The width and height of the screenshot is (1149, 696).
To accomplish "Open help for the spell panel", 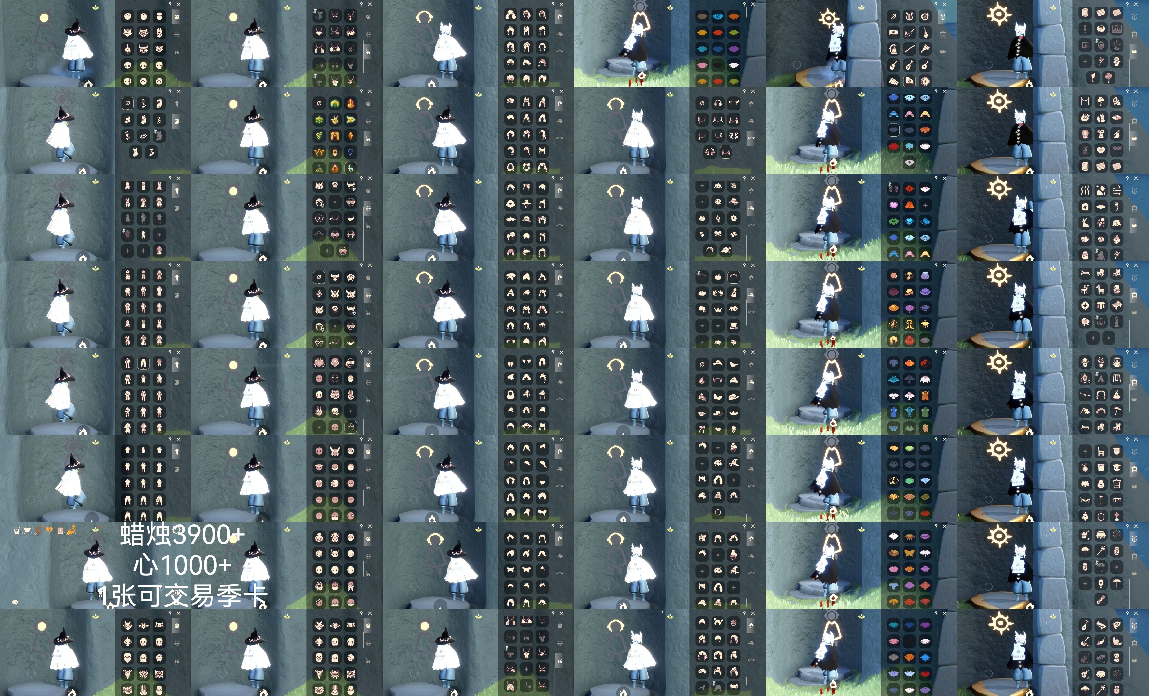I will [x=361, y=92].
